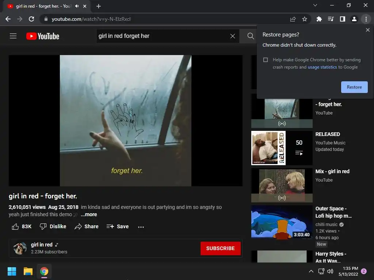Click the YouTube search magnifier button
This screenshot has width=374, height=280.
click(x=251, y=36)
